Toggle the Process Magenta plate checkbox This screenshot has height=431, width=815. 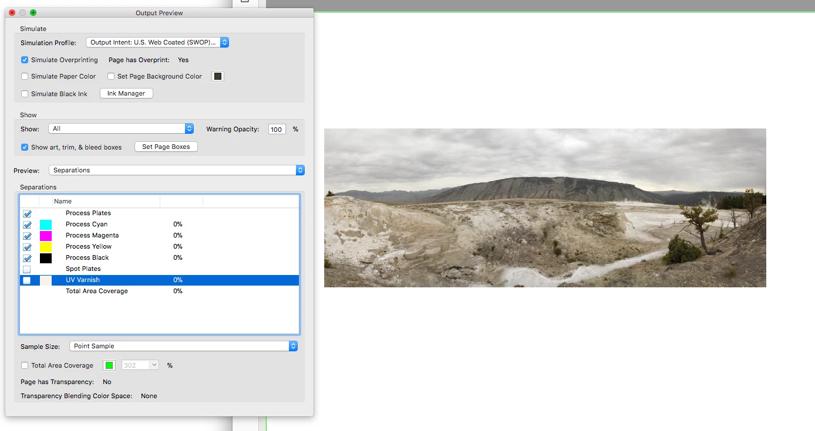pyautogui.click(x=27, y=236)
